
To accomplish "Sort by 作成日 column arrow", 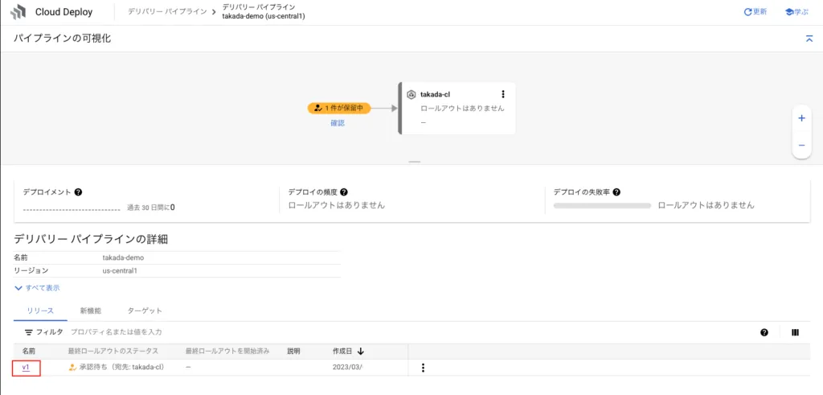I will point(361,352).
